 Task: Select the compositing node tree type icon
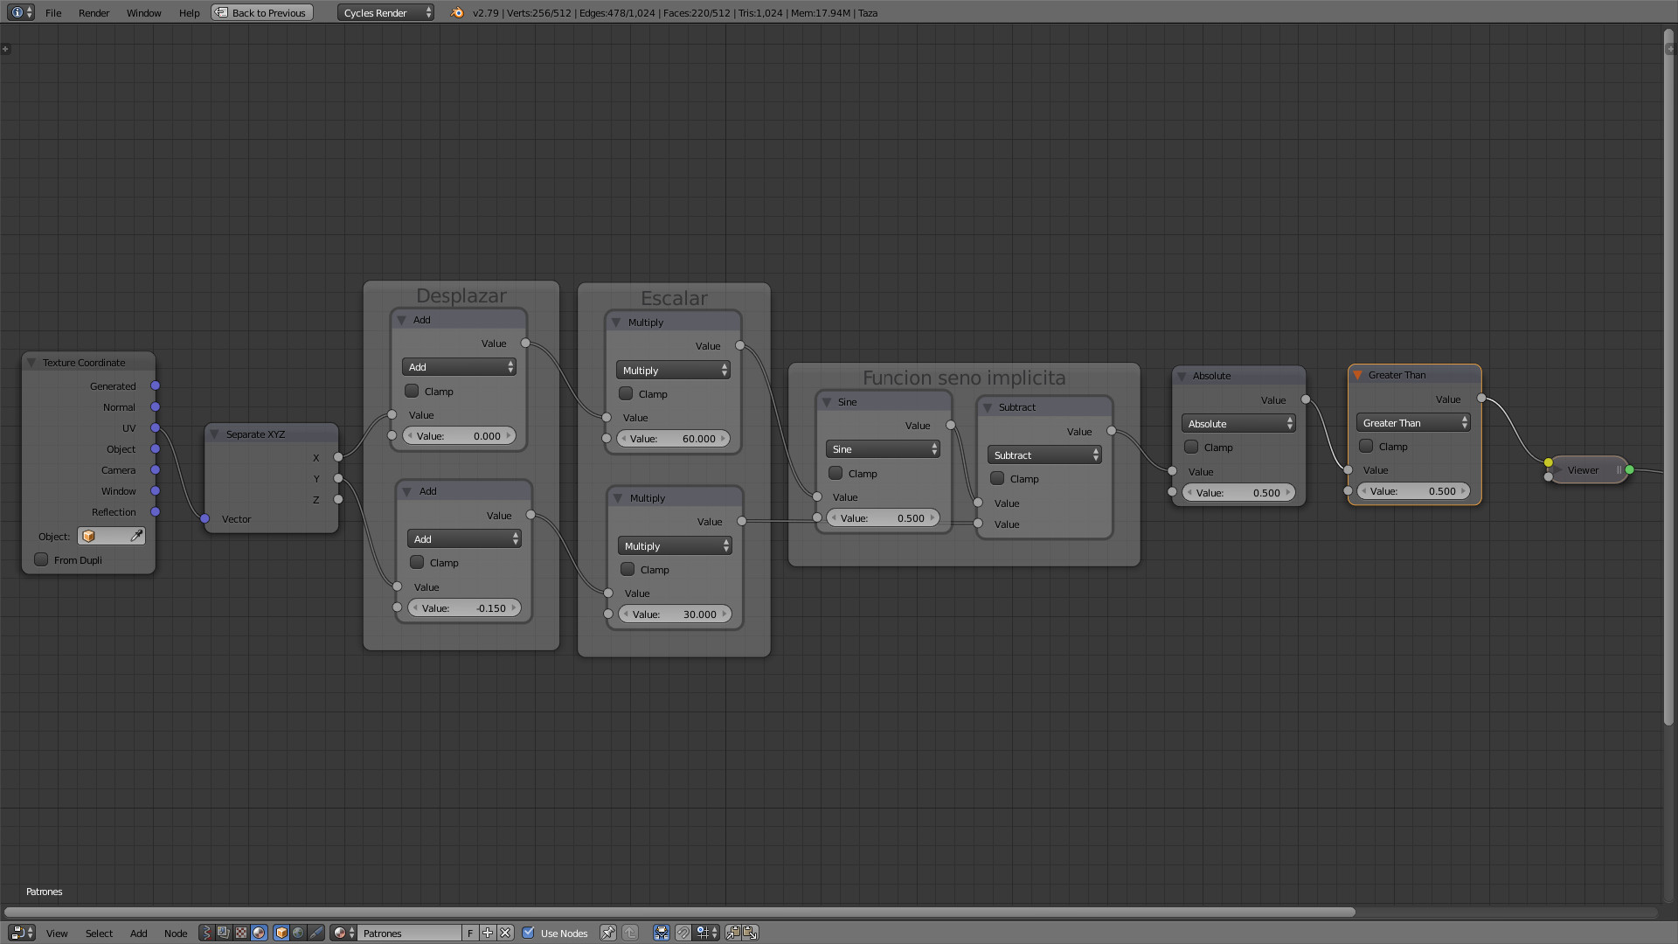coord(224,933)
